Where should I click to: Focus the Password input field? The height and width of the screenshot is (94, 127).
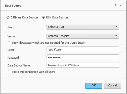83,57
